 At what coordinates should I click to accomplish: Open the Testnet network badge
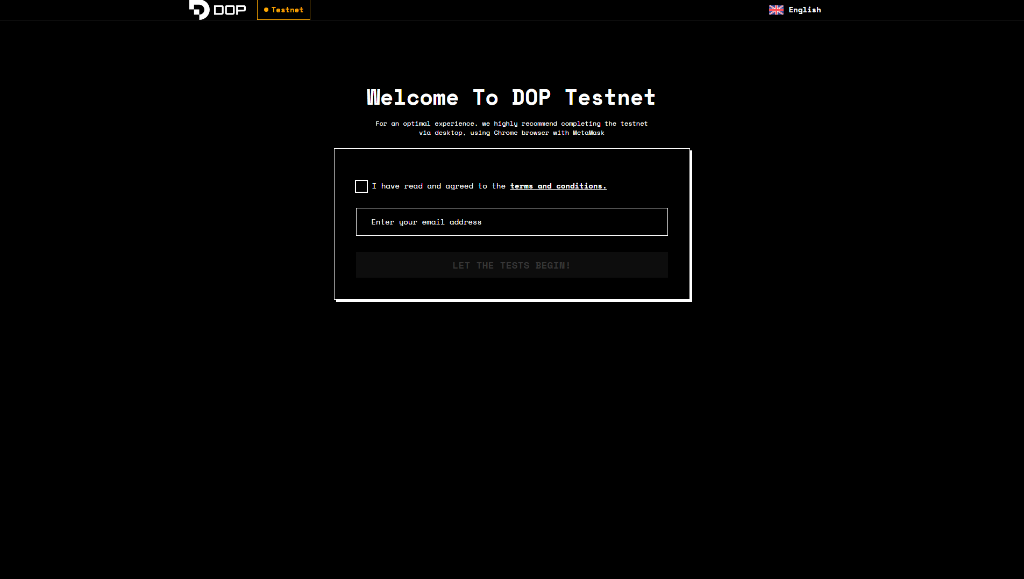tap(283, 10)
